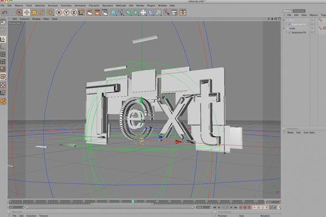The height and width of the screenshot is (217, 326).
Task: Open Material Manager Function menu
Action: tap(31, 215)
